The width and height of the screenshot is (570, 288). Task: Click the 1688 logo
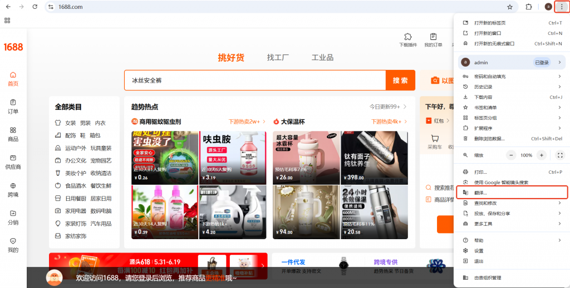13,47
